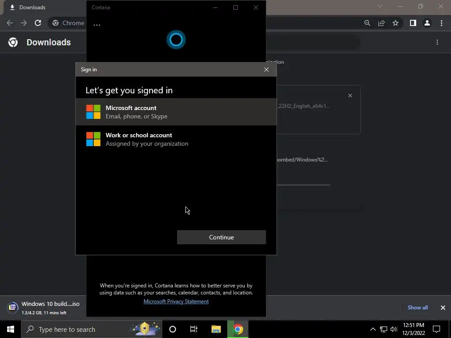
Task: Click Show all downloads
Action: point(418,308)
